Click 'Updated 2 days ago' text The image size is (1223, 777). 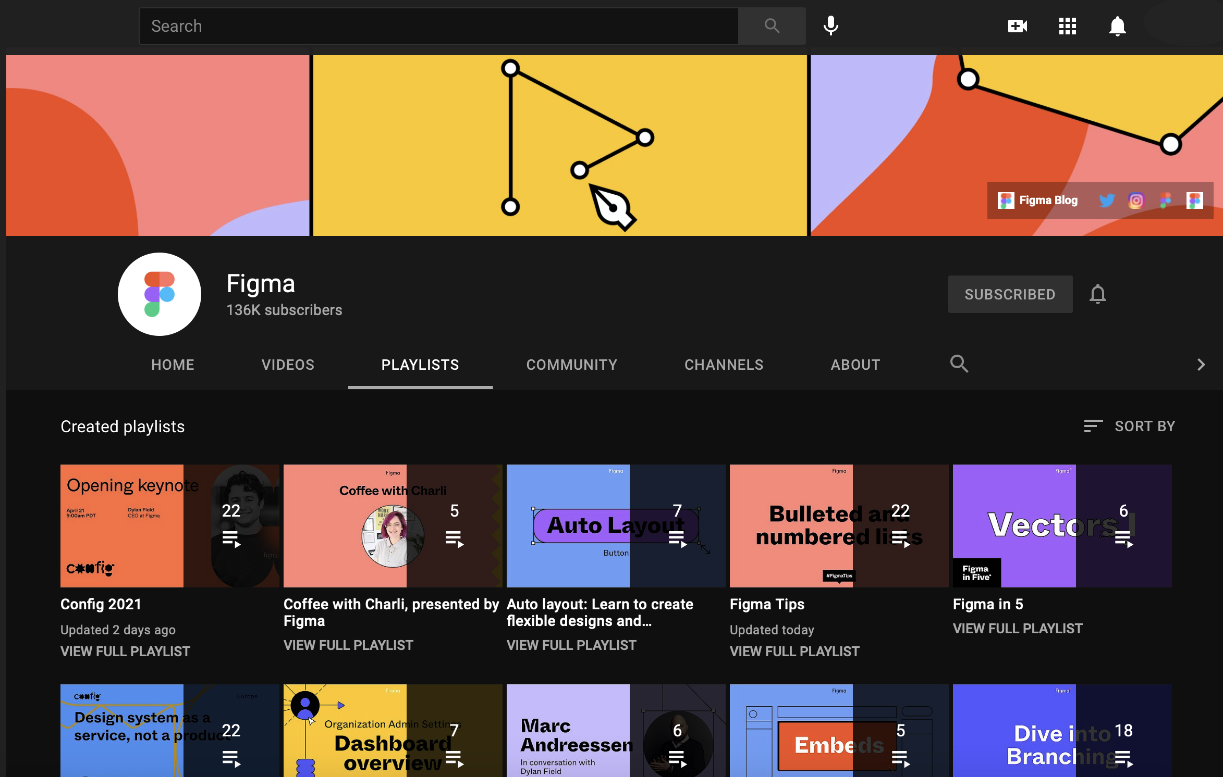[x=118, y=630]
